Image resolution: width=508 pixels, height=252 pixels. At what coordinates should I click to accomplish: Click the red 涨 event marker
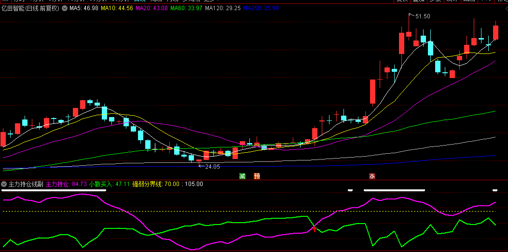[x=372, y=176]
